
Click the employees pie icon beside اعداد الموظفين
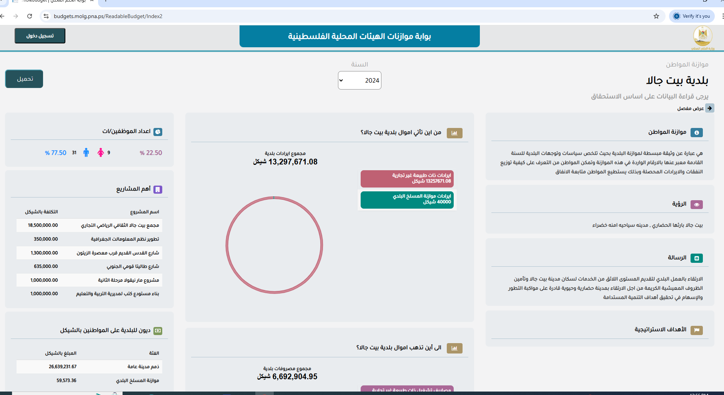tap(158, 132)
